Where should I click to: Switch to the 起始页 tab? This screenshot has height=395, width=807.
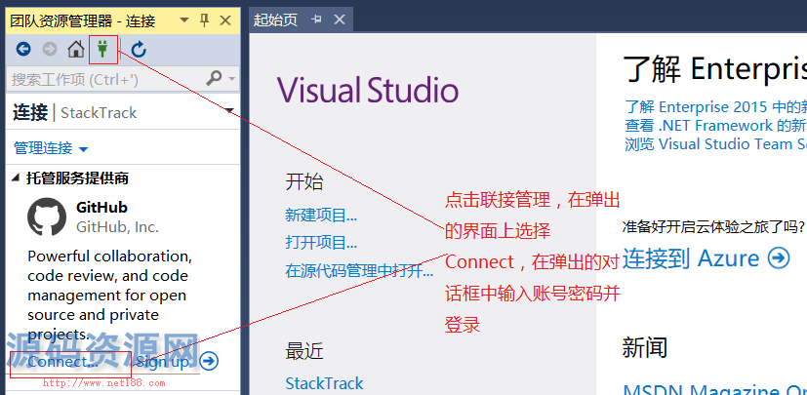tap(276, 20)
